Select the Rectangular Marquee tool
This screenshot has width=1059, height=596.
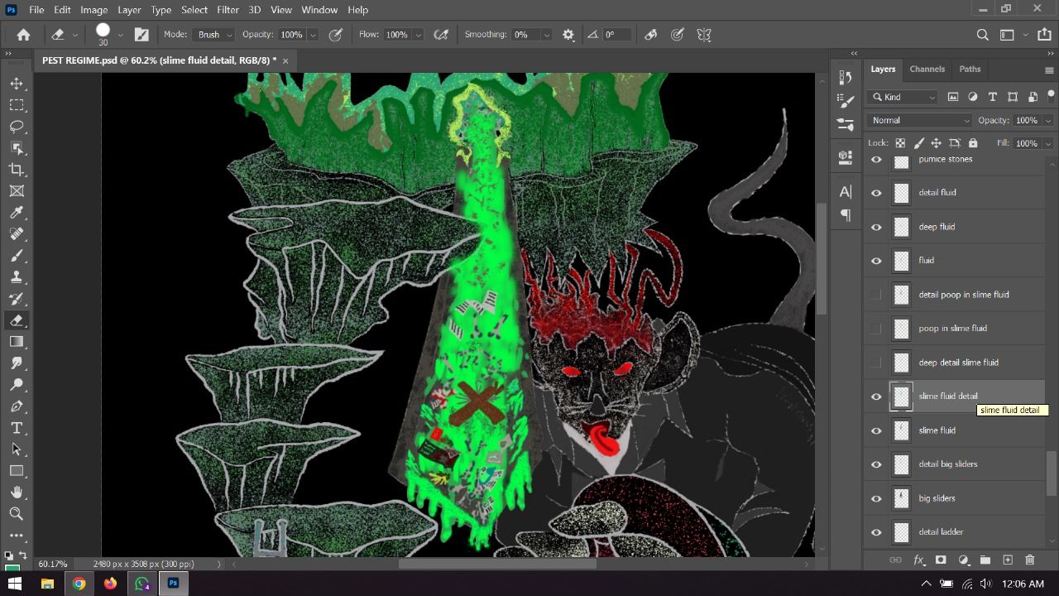click(x=16, y=105)
